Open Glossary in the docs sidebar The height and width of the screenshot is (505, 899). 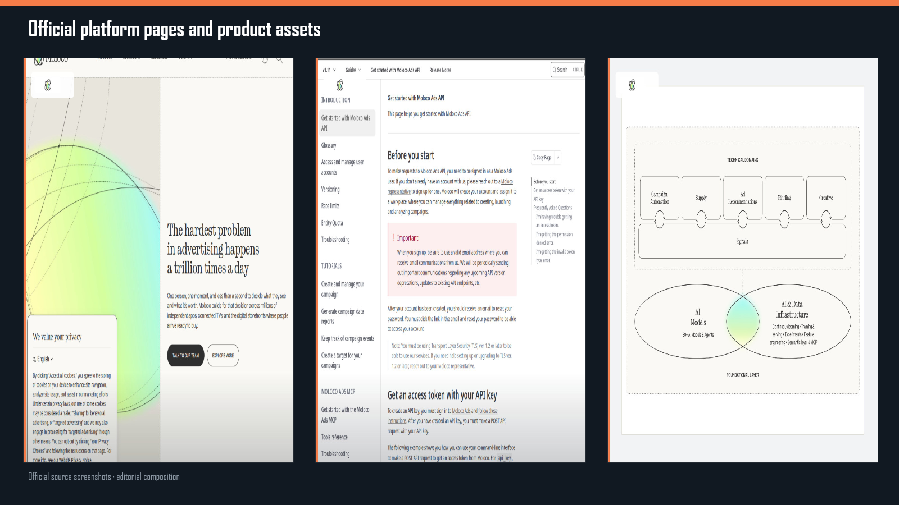tap(329, 145)
